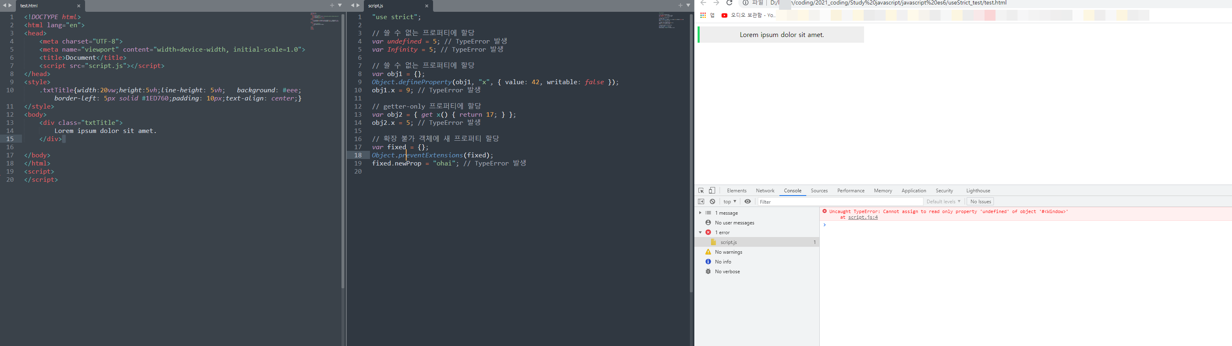The image size is (1232, 346).
Task: Click the #1ED760 color value in CSS
Action: coord(155,98)
